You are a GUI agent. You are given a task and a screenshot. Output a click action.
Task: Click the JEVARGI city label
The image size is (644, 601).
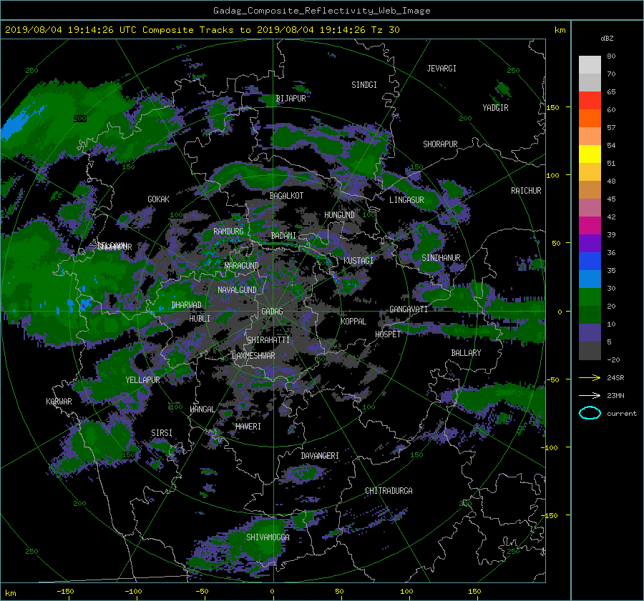(x=441, y=69)
